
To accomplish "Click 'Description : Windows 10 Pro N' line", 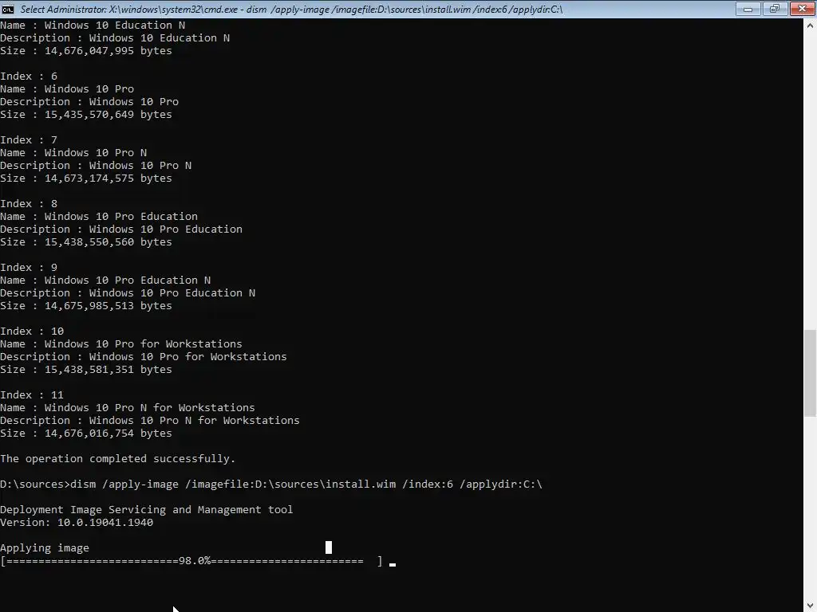I will (x=96, y=166).
